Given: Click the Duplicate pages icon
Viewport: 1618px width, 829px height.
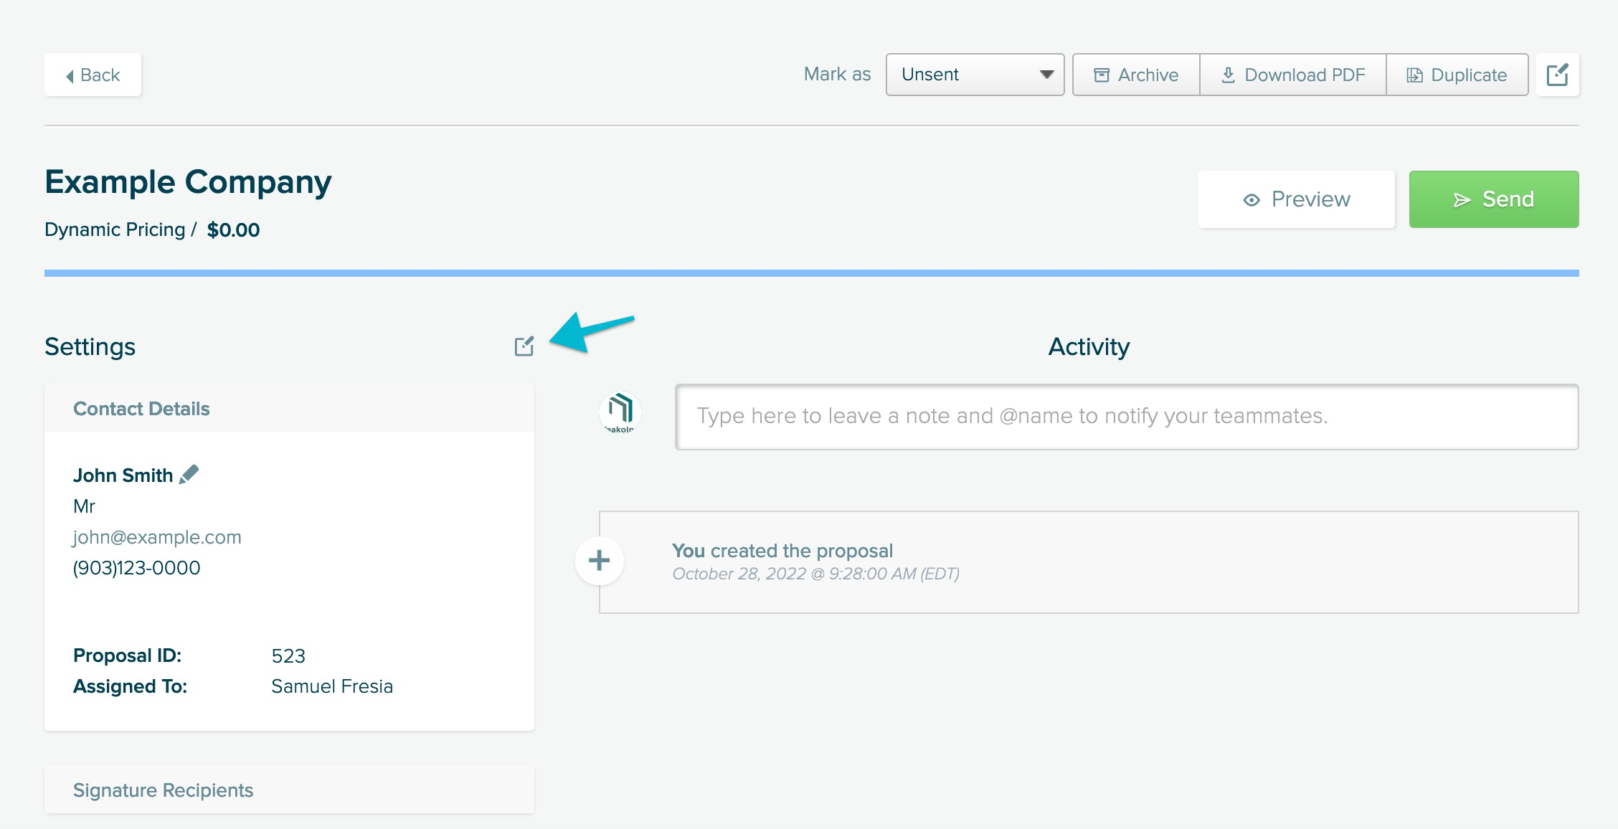Looking at the screenshot, I should 1414,74.
